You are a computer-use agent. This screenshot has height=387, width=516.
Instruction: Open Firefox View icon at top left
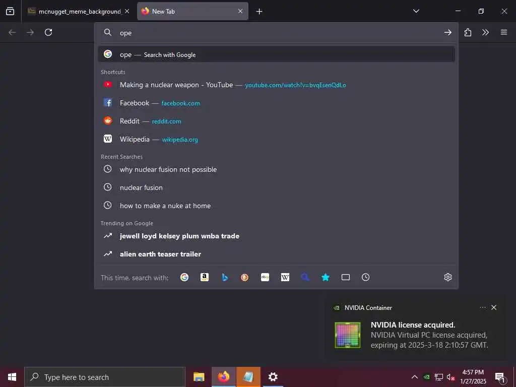click(10, 11)
